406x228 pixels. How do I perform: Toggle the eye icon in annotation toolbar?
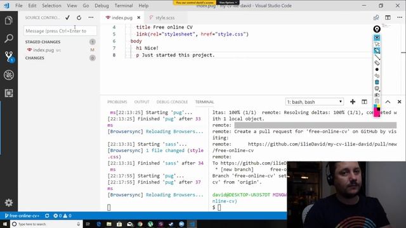[377, 38]
